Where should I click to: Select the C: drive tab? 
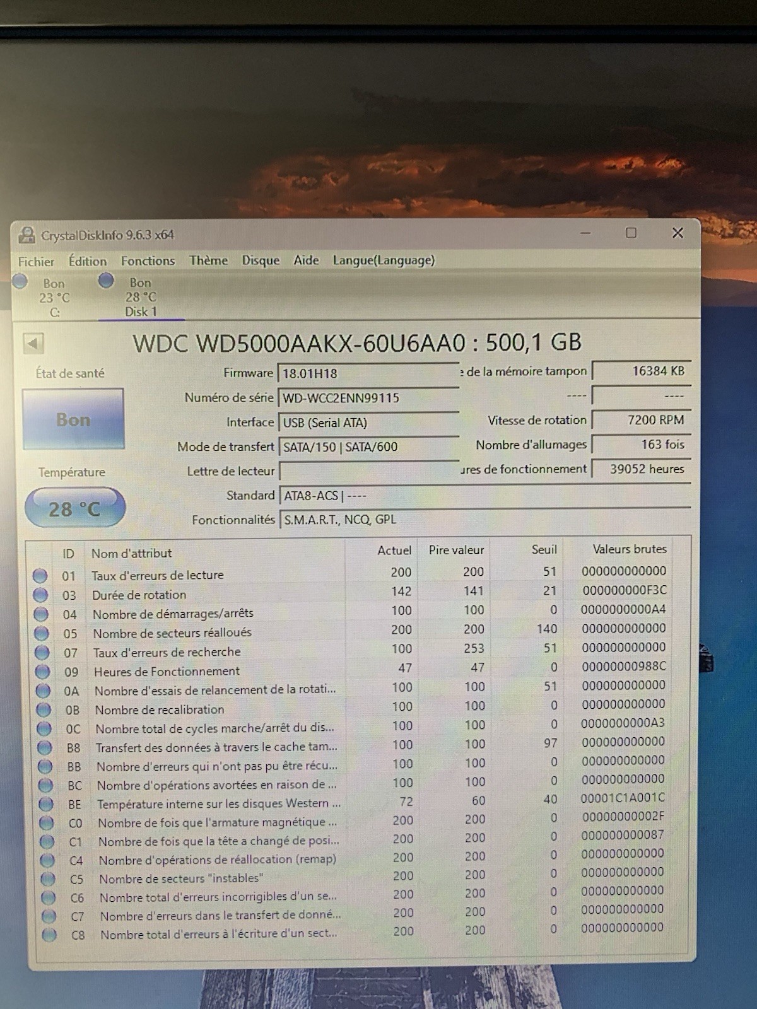[x=54, y=298]
